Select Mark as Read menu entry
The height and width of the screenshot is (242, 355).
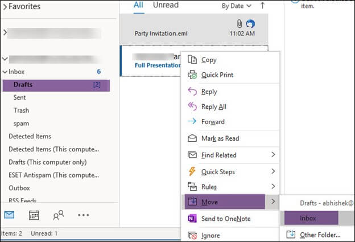click(230, 138)
